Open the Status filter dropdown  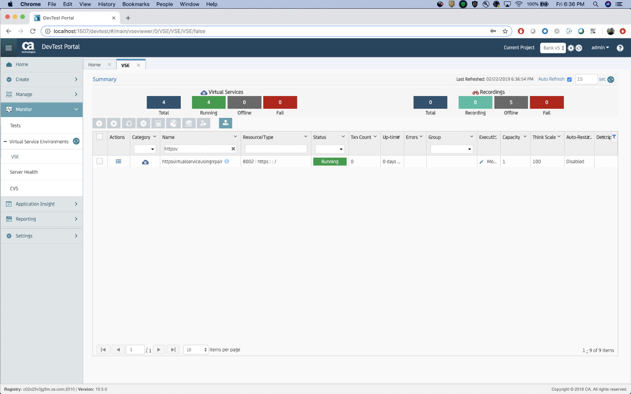tap(330, 149)
